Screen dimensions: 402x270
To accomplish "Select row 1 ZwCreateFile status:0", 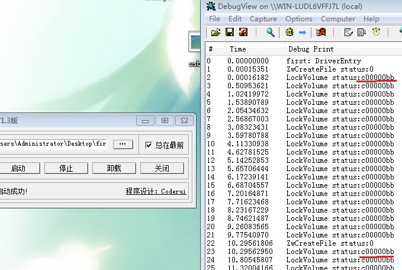I will click(304, 69).
